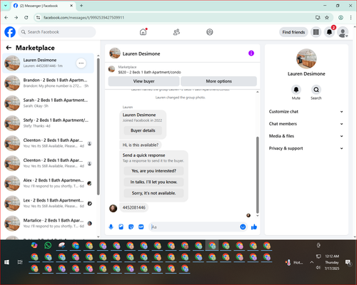Screen dimensions: 357x285
Task: Open Task View on the taskbar
Action: click(20, 262)
